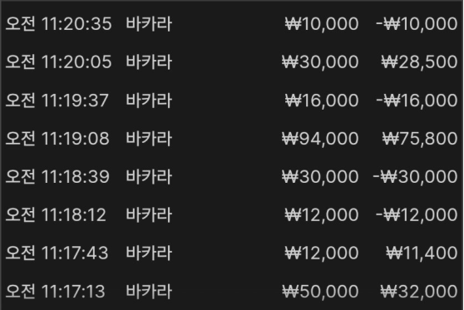This screenshot has height=310, width=464.
Task: Select the -₩12,000 loss amount
Action: coord(417,214)
